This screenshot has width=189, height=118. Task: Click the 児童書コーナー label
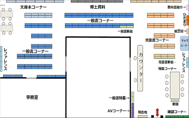[x=157, y=40]
